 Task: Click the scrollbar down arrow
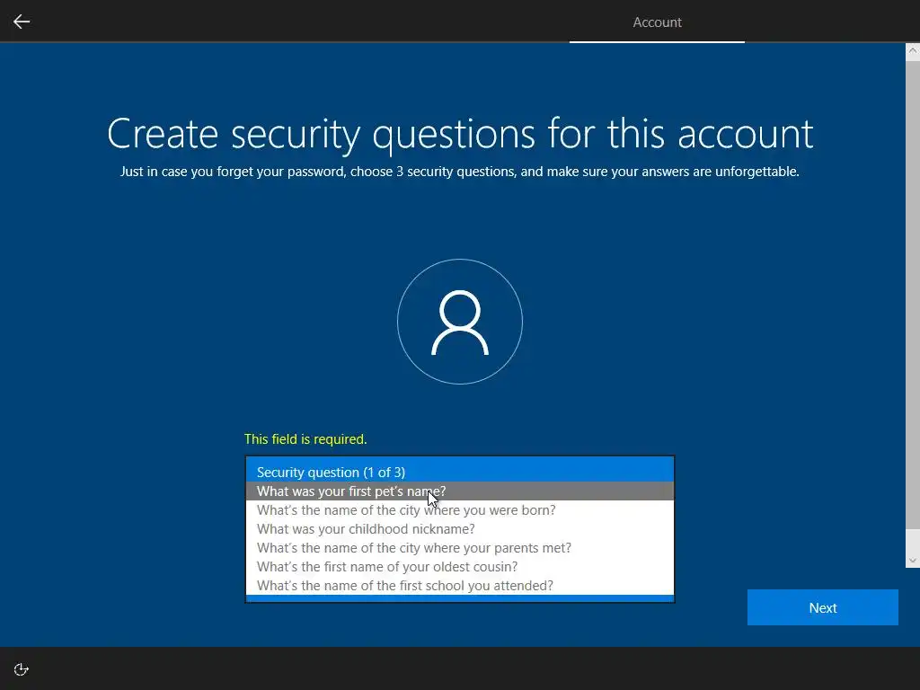(x=913, y=561)
